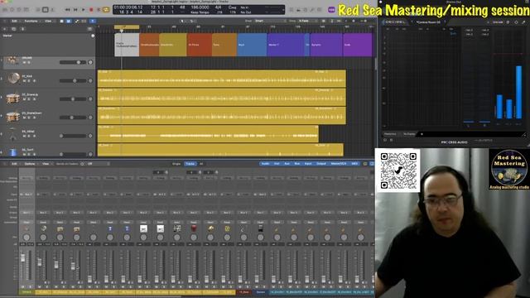Click the duplicate track icon beside plus
The height and width of the screenshot is (298, 530).
click(x=13, y=29)
